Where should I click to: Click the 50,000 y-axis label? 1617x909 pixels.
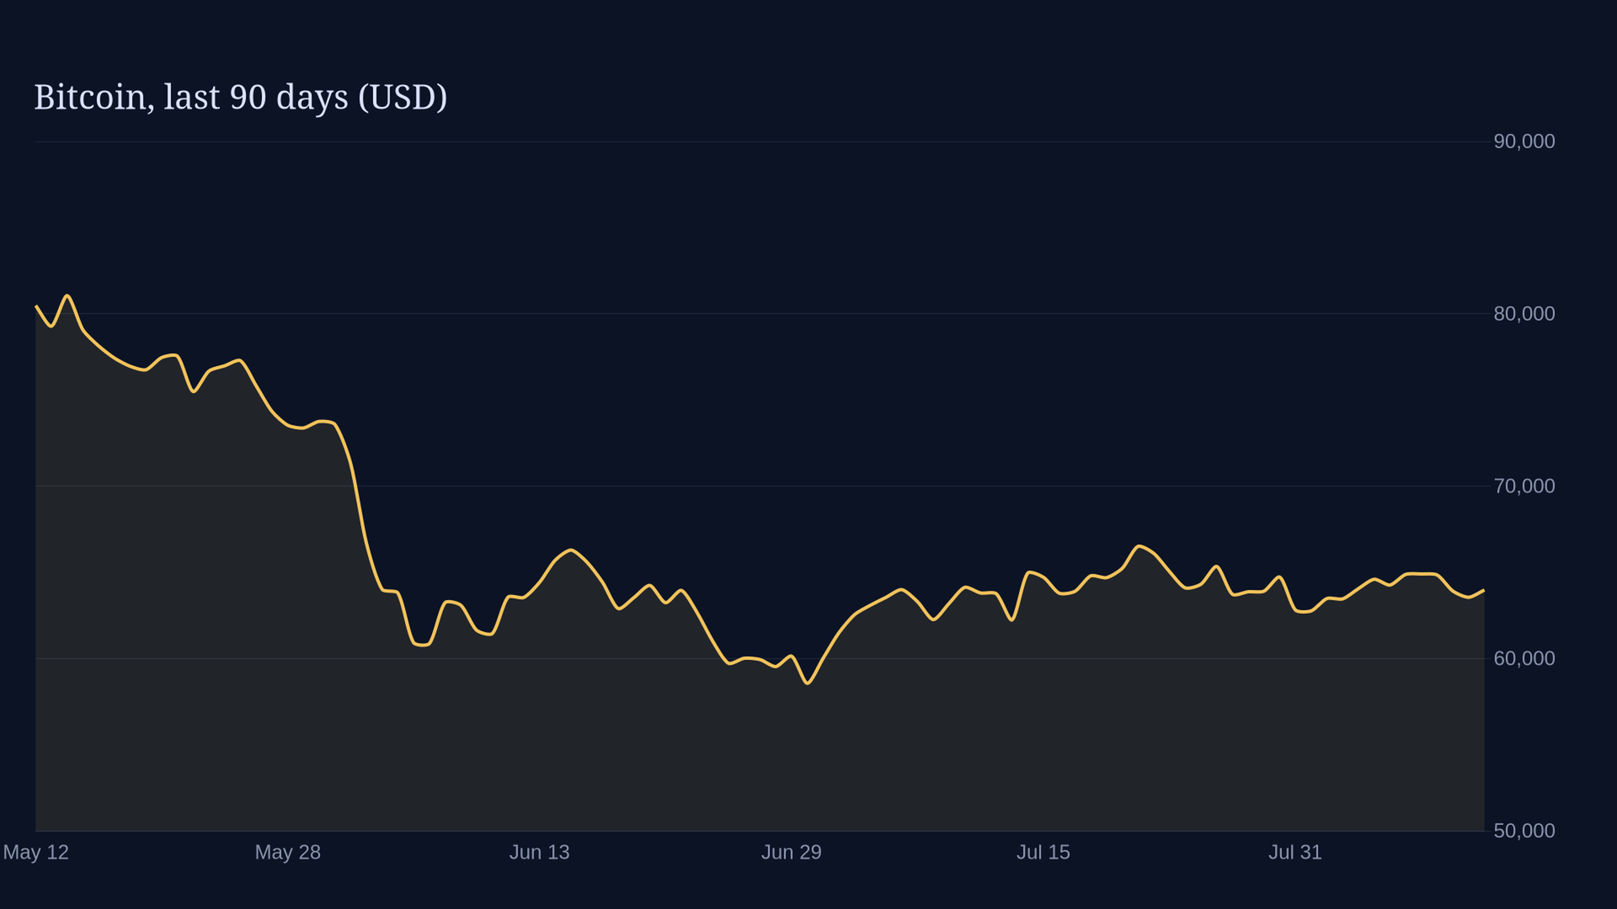point(1524,831)
